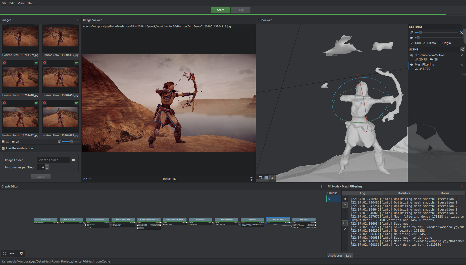Click Live Reconstruction Start button
This screenshot has height=265, width=466.
pyautogui.click(x=41, y=177)
